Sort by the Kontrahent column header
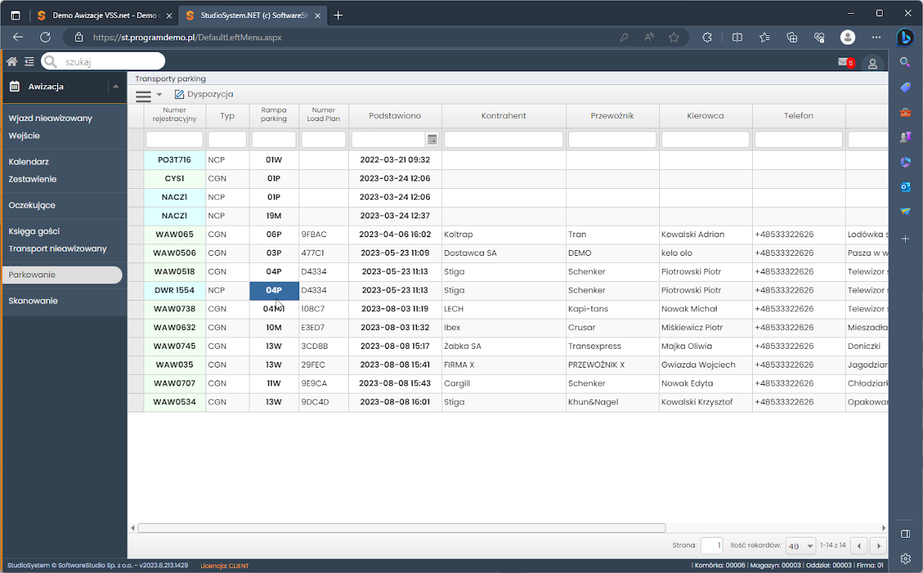 tap(503, 115)
